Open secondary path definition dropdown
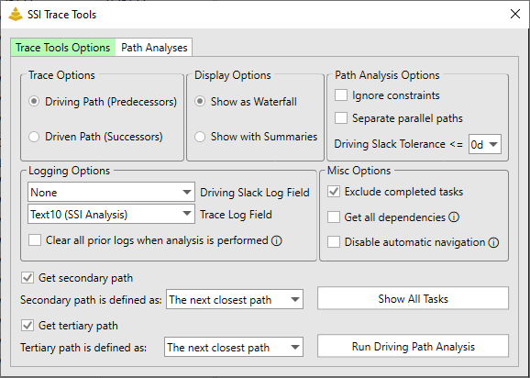Image resolution: width=530 pixels, height=378 pixels. pyautogui.click(x=235, y=299)
